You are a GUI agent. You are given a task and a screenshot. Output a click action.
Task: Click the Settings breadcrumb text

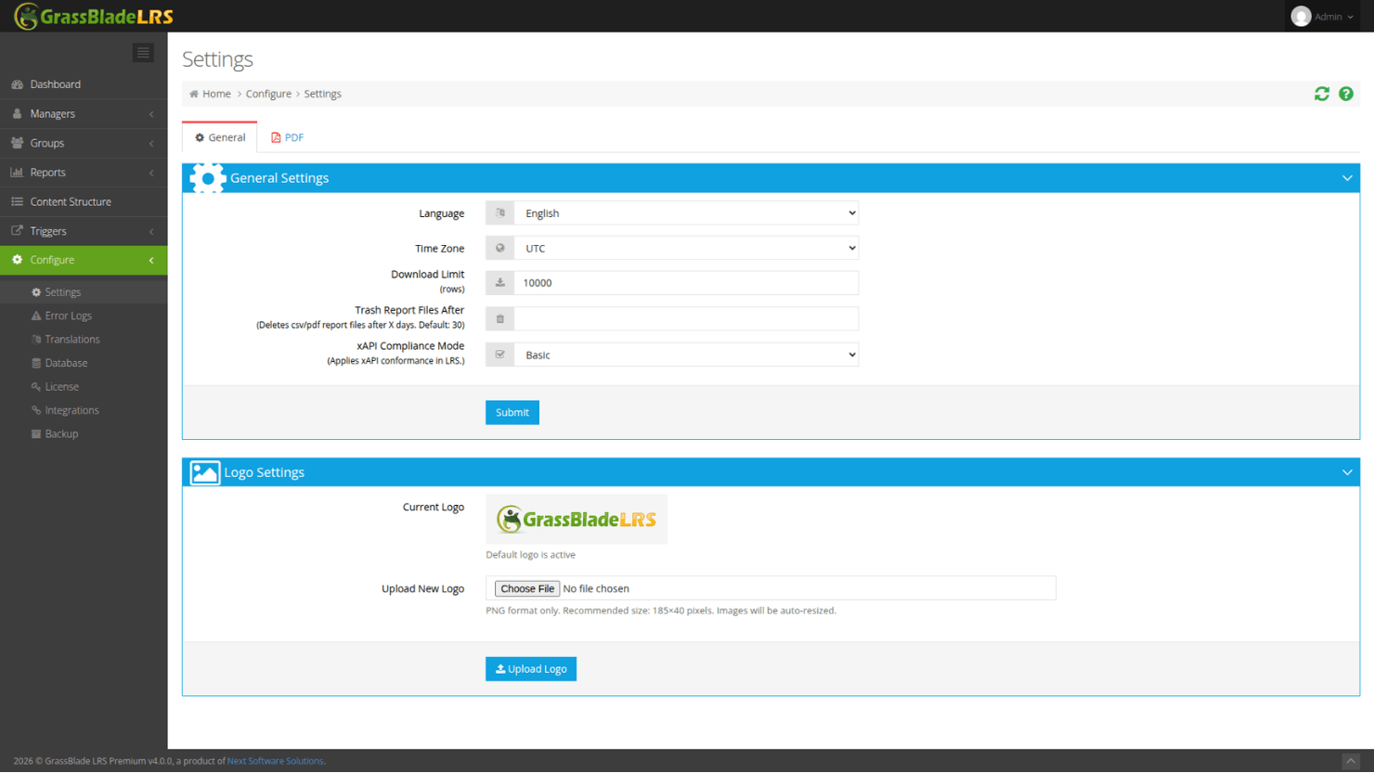(x=323, y=94)
